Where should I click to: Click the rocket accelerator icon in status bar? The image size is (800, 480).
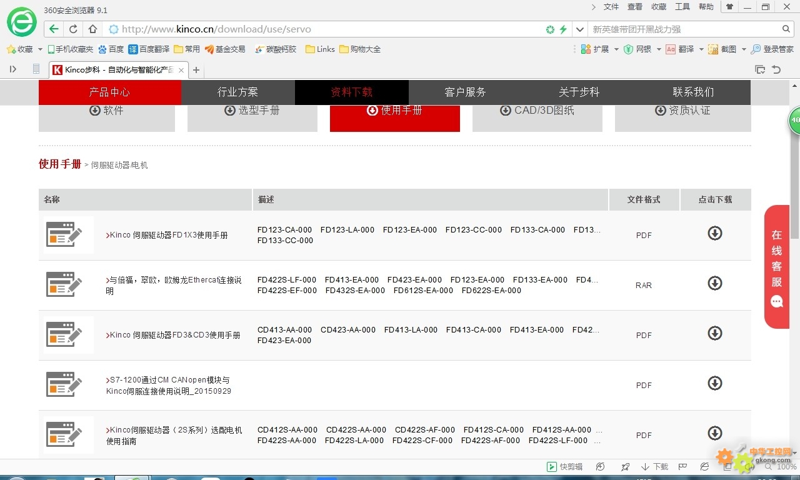(x=625, y=467)
